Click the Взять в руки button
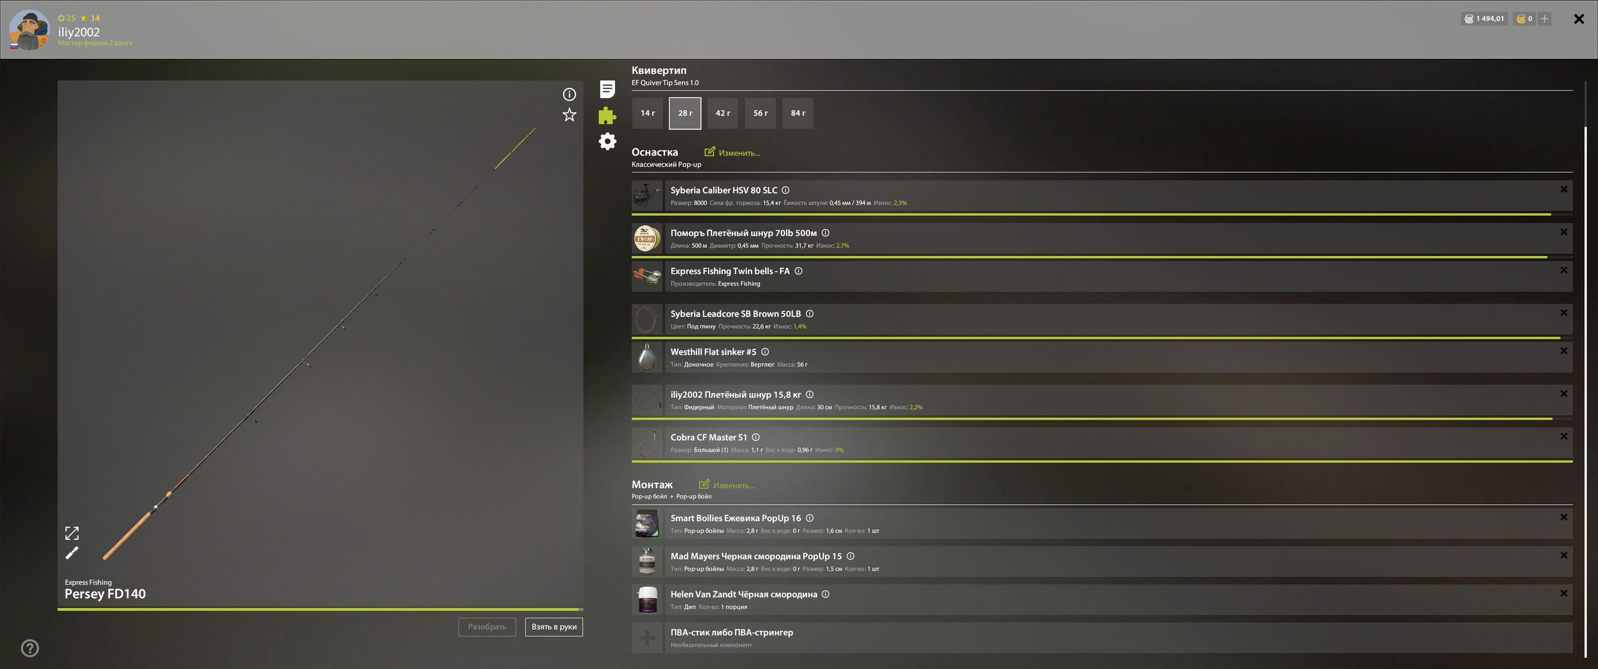Viewport: 1598px width, 669px height. coord(554,627)
